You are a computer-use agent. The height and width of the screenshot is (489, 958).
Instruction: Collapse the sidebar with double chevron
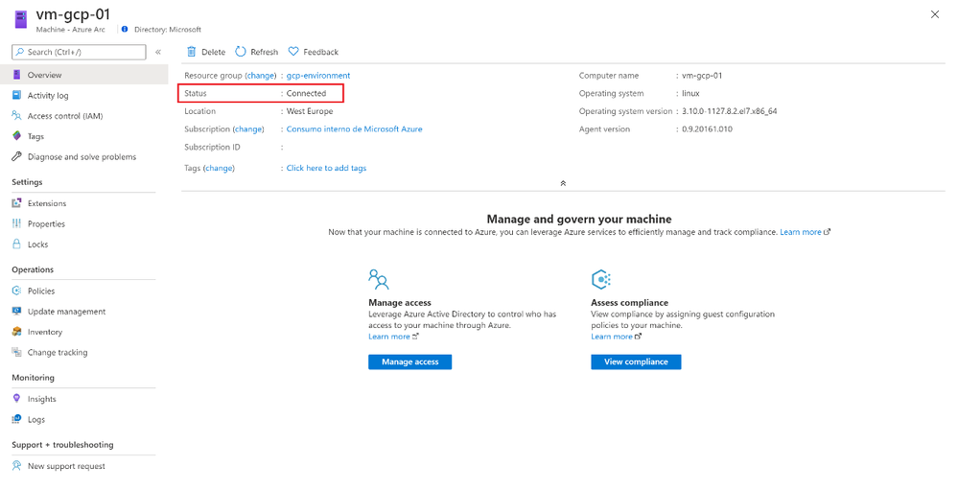coord(158,52)
